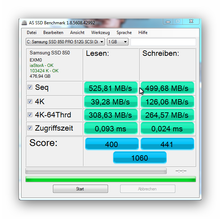
Task: Uncheck the 4K test checkbox
Action: click(30, 101)
